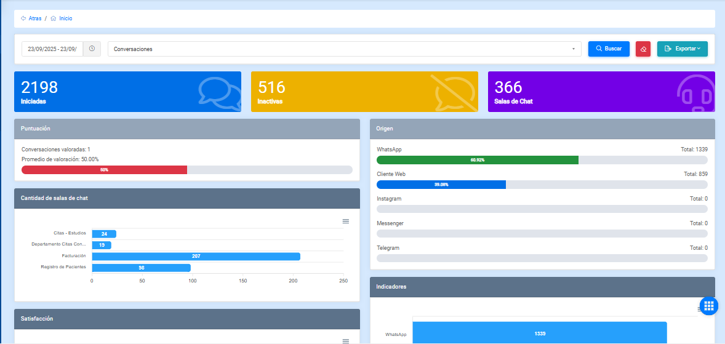Open the blue floating apps grid icon
The image size is (725, 344).
708,305
